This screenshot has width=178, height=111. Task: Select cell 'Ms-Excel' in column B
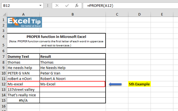pyautogui.click(x=73, y=84)
